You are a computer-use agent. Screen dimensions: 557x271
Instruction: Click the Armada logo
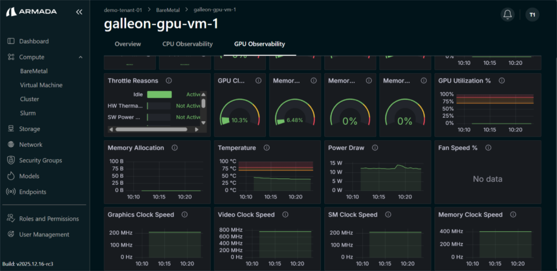tap(32, 12)
